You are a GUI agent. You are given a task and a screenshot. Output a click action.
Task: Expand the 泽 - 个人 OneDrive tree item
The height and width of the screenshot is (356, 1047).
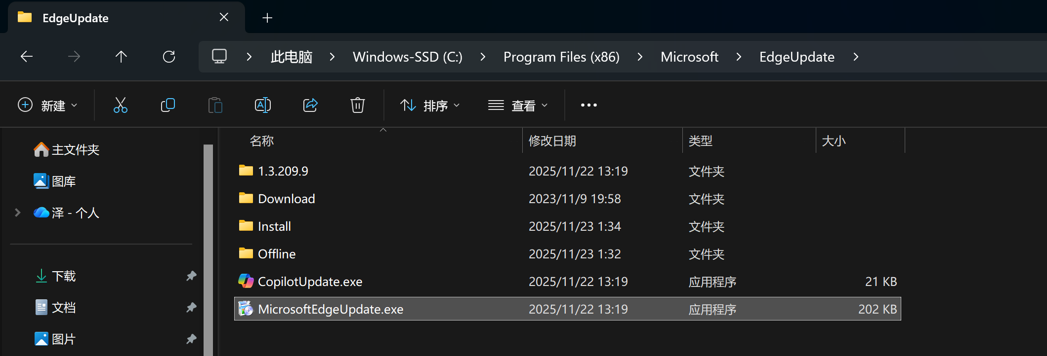(x=18, y=213)
